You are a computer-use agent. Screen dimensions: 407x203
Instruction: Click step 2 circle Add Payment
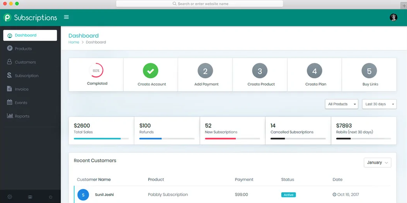205,71
